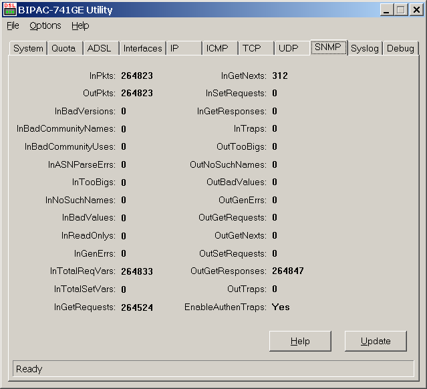Click the InPkts value 264823
The image size is (427, 389).
tap(137, 76)
